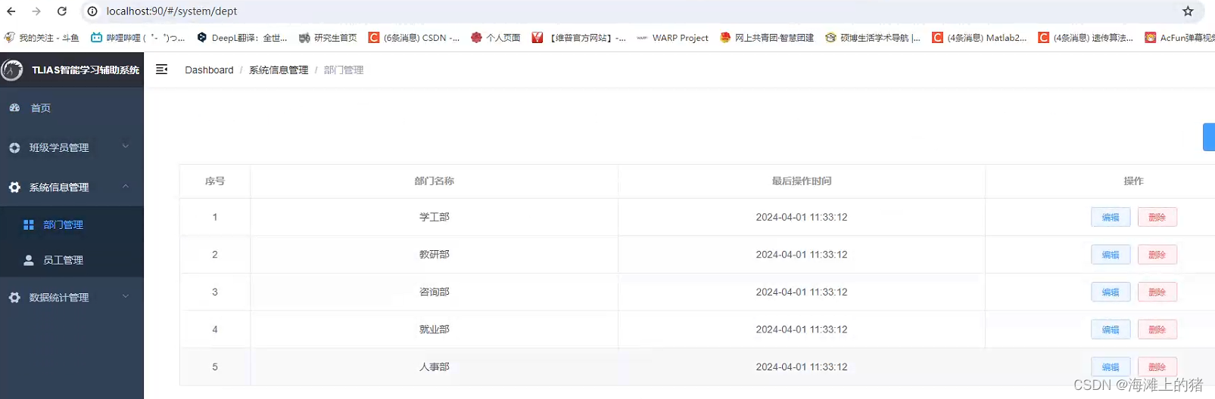Open the AcFun弹幕视频 bookmark
The height and width of the screenshot is (399, 1215).
[x=1180, y=38]
